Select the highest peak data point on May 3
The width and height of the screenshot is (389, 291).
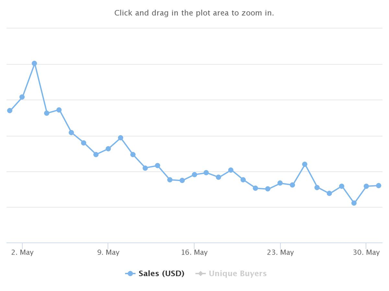point(34,63)
